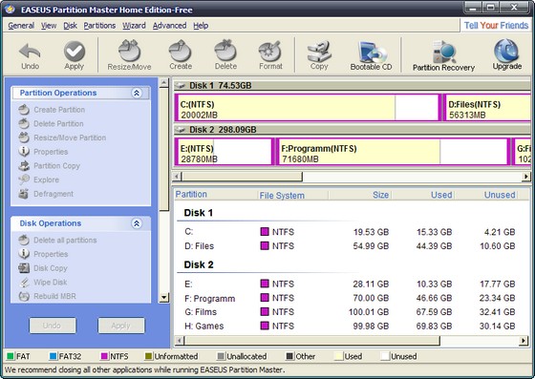Select the C:(NTFS) partition block in disk map

tap(308, 108)
